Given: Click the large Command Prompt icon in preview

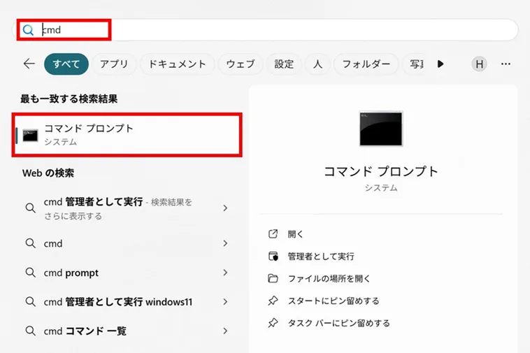Looking at the screenshot, I should [x=380, y=129].
